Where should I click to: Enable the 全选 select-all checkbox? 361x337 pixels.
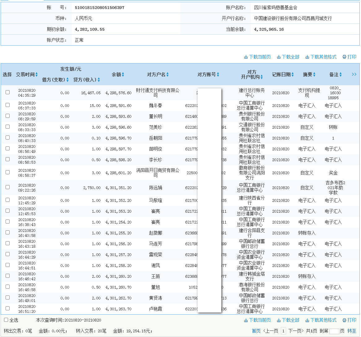tap(5, 319)
